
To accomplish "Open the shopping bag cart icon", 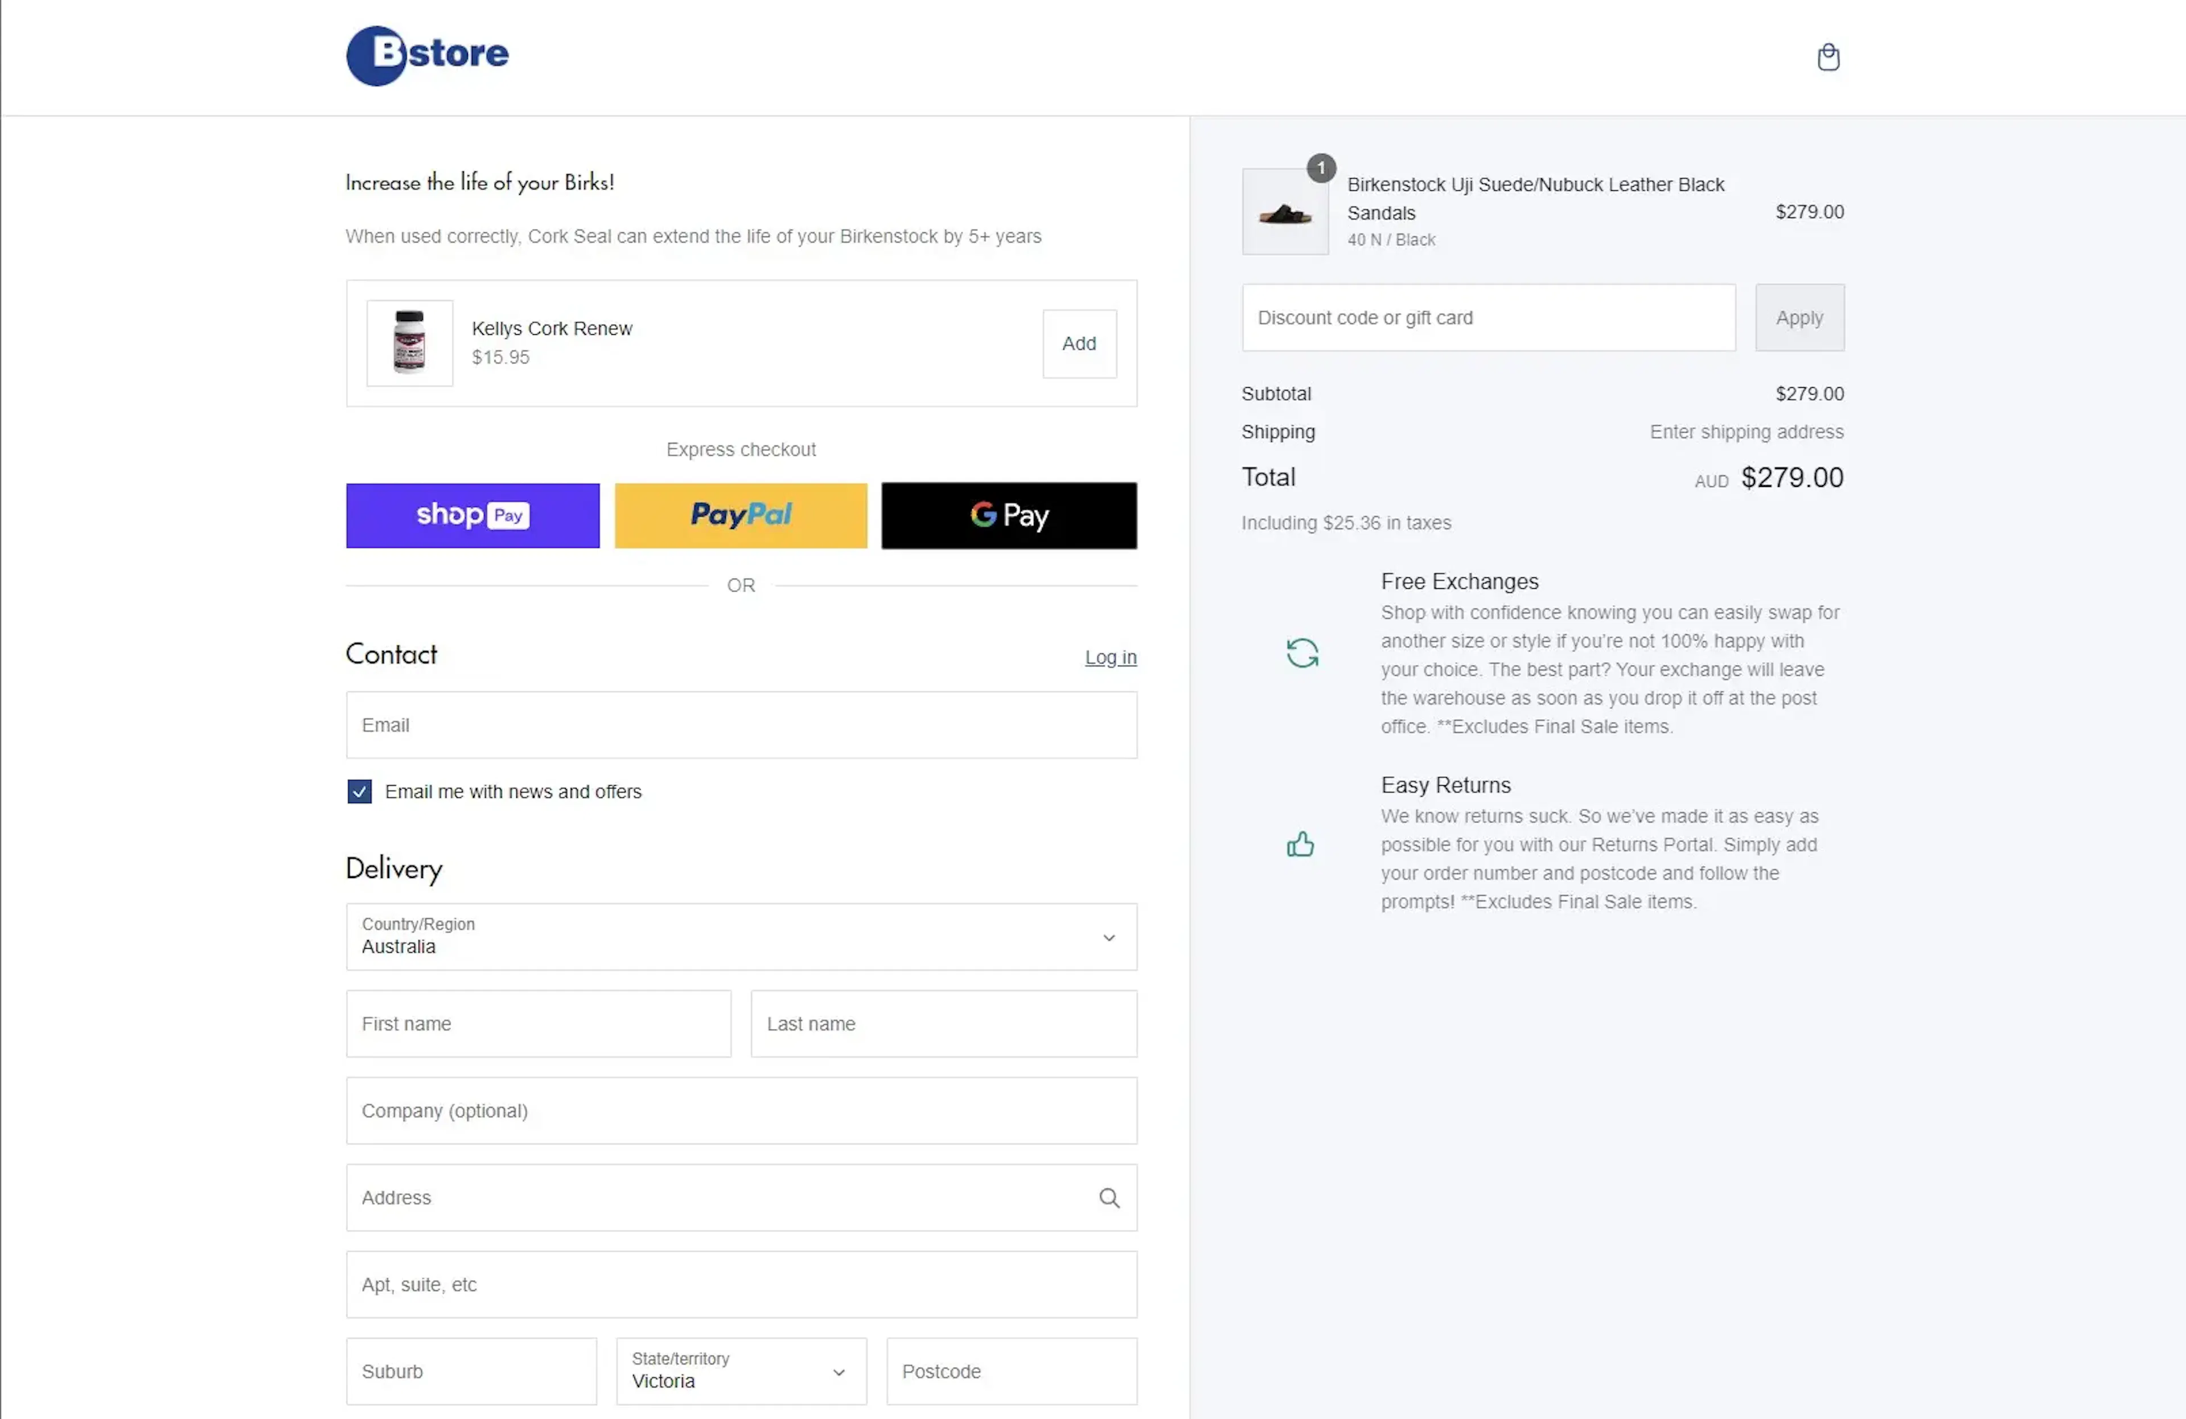I will click(1828, 57).
